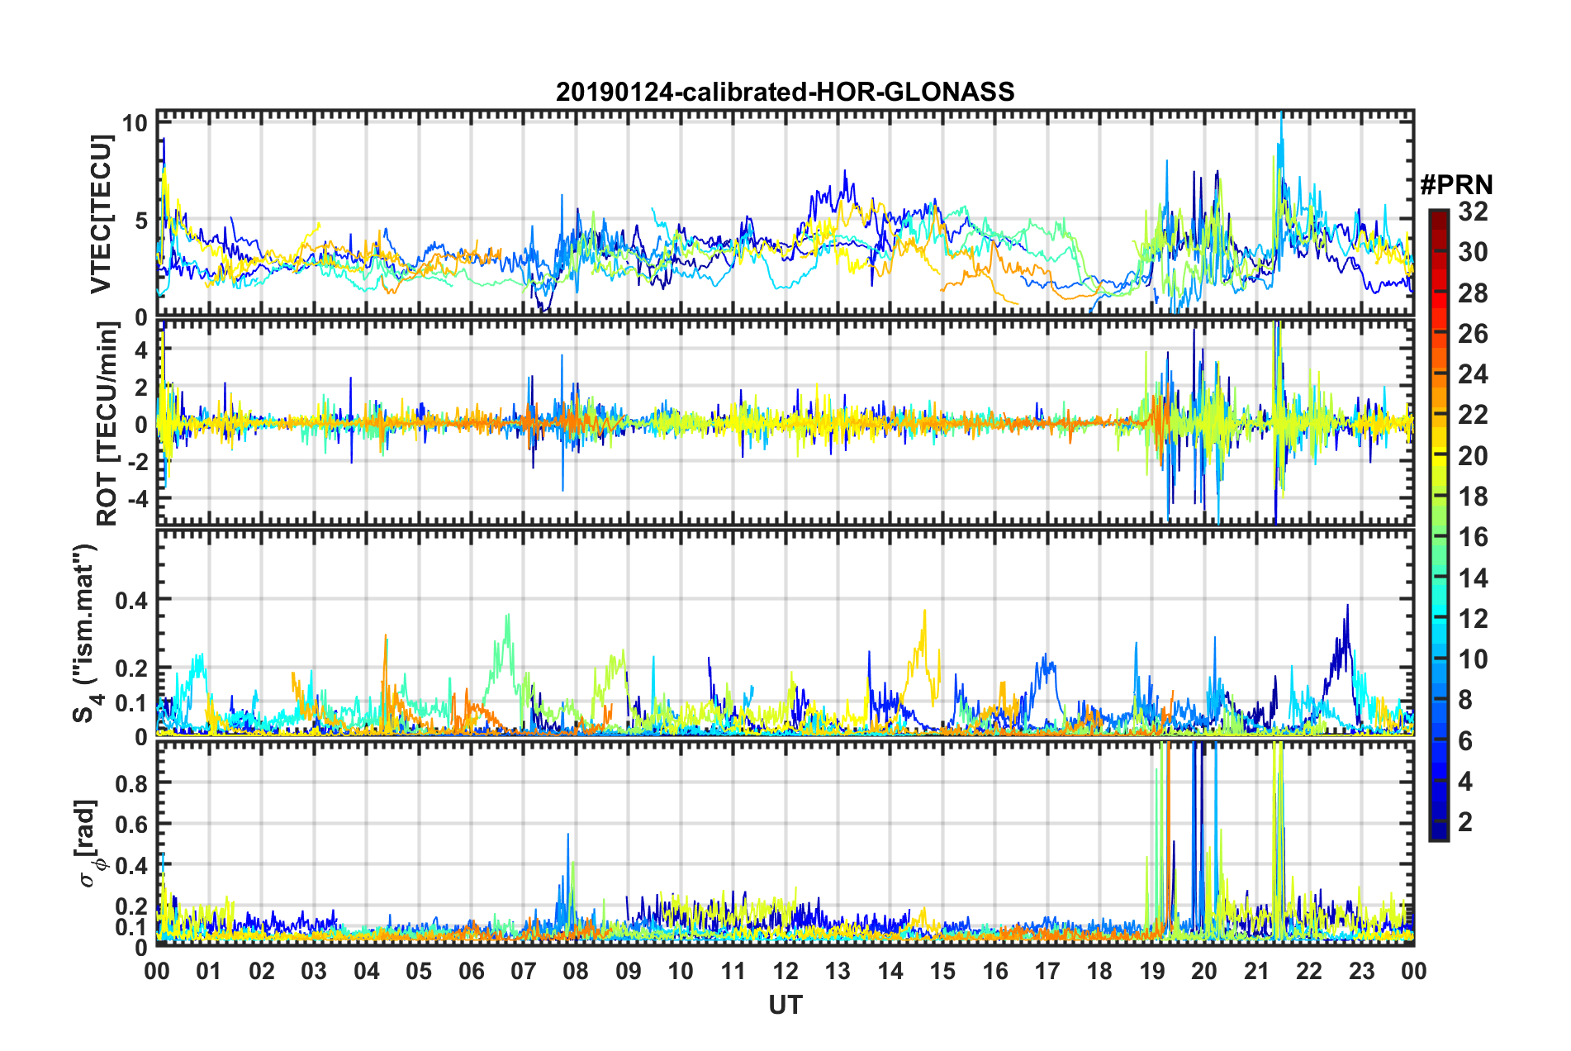Click the UT x-axis label
This screenshot has height=1051, width=1571.
(785, 1005)
